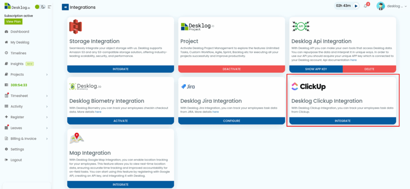Click the View Plan button
Viewport: 410px width, 189px height.
tap(13, 22)
